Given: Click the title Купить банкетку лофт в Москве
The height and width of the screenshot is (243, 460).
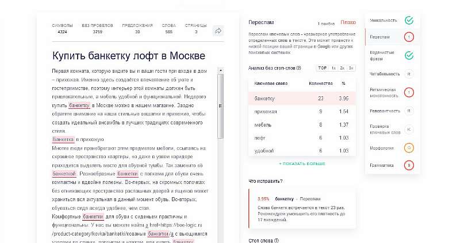Looking at the screenshot, I should [x=129, y=56].
